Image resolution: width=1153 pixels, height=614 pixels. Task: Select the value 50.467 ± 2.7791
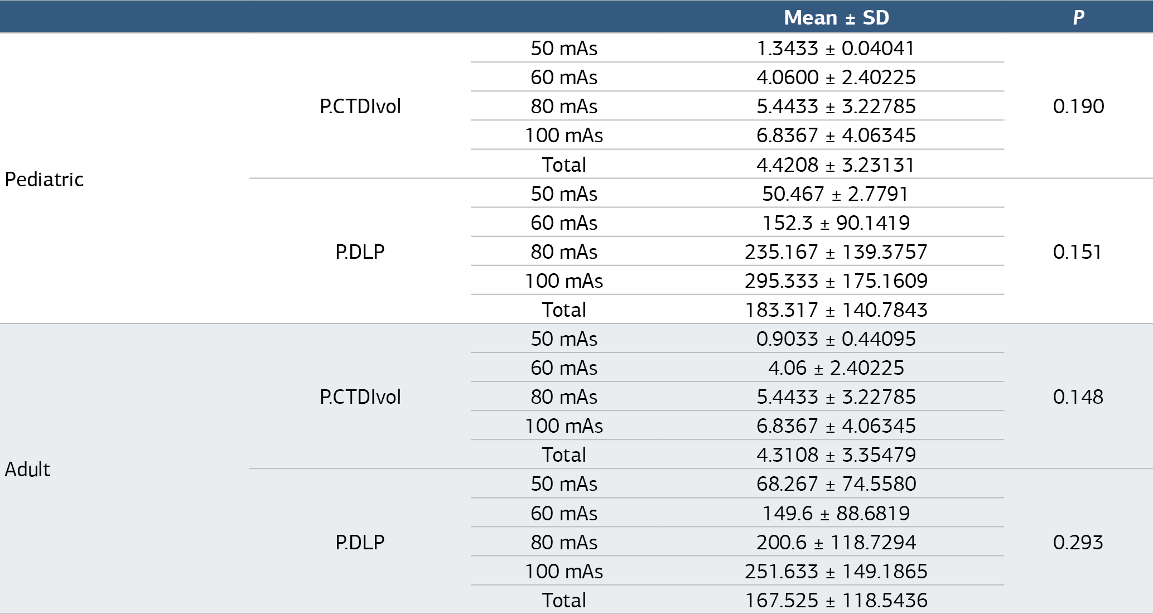(836, 194)
